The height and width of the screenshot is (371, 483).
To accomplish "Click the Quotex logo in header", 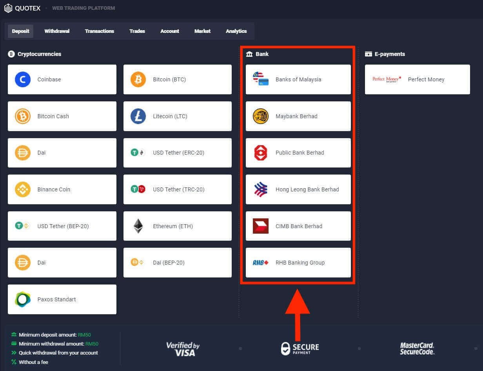I will click(x=22, y=8).
